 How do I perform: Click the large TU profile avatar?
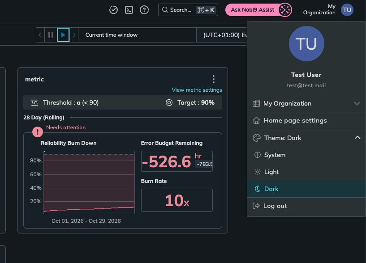pyautogui.click(x=306, y=43)
